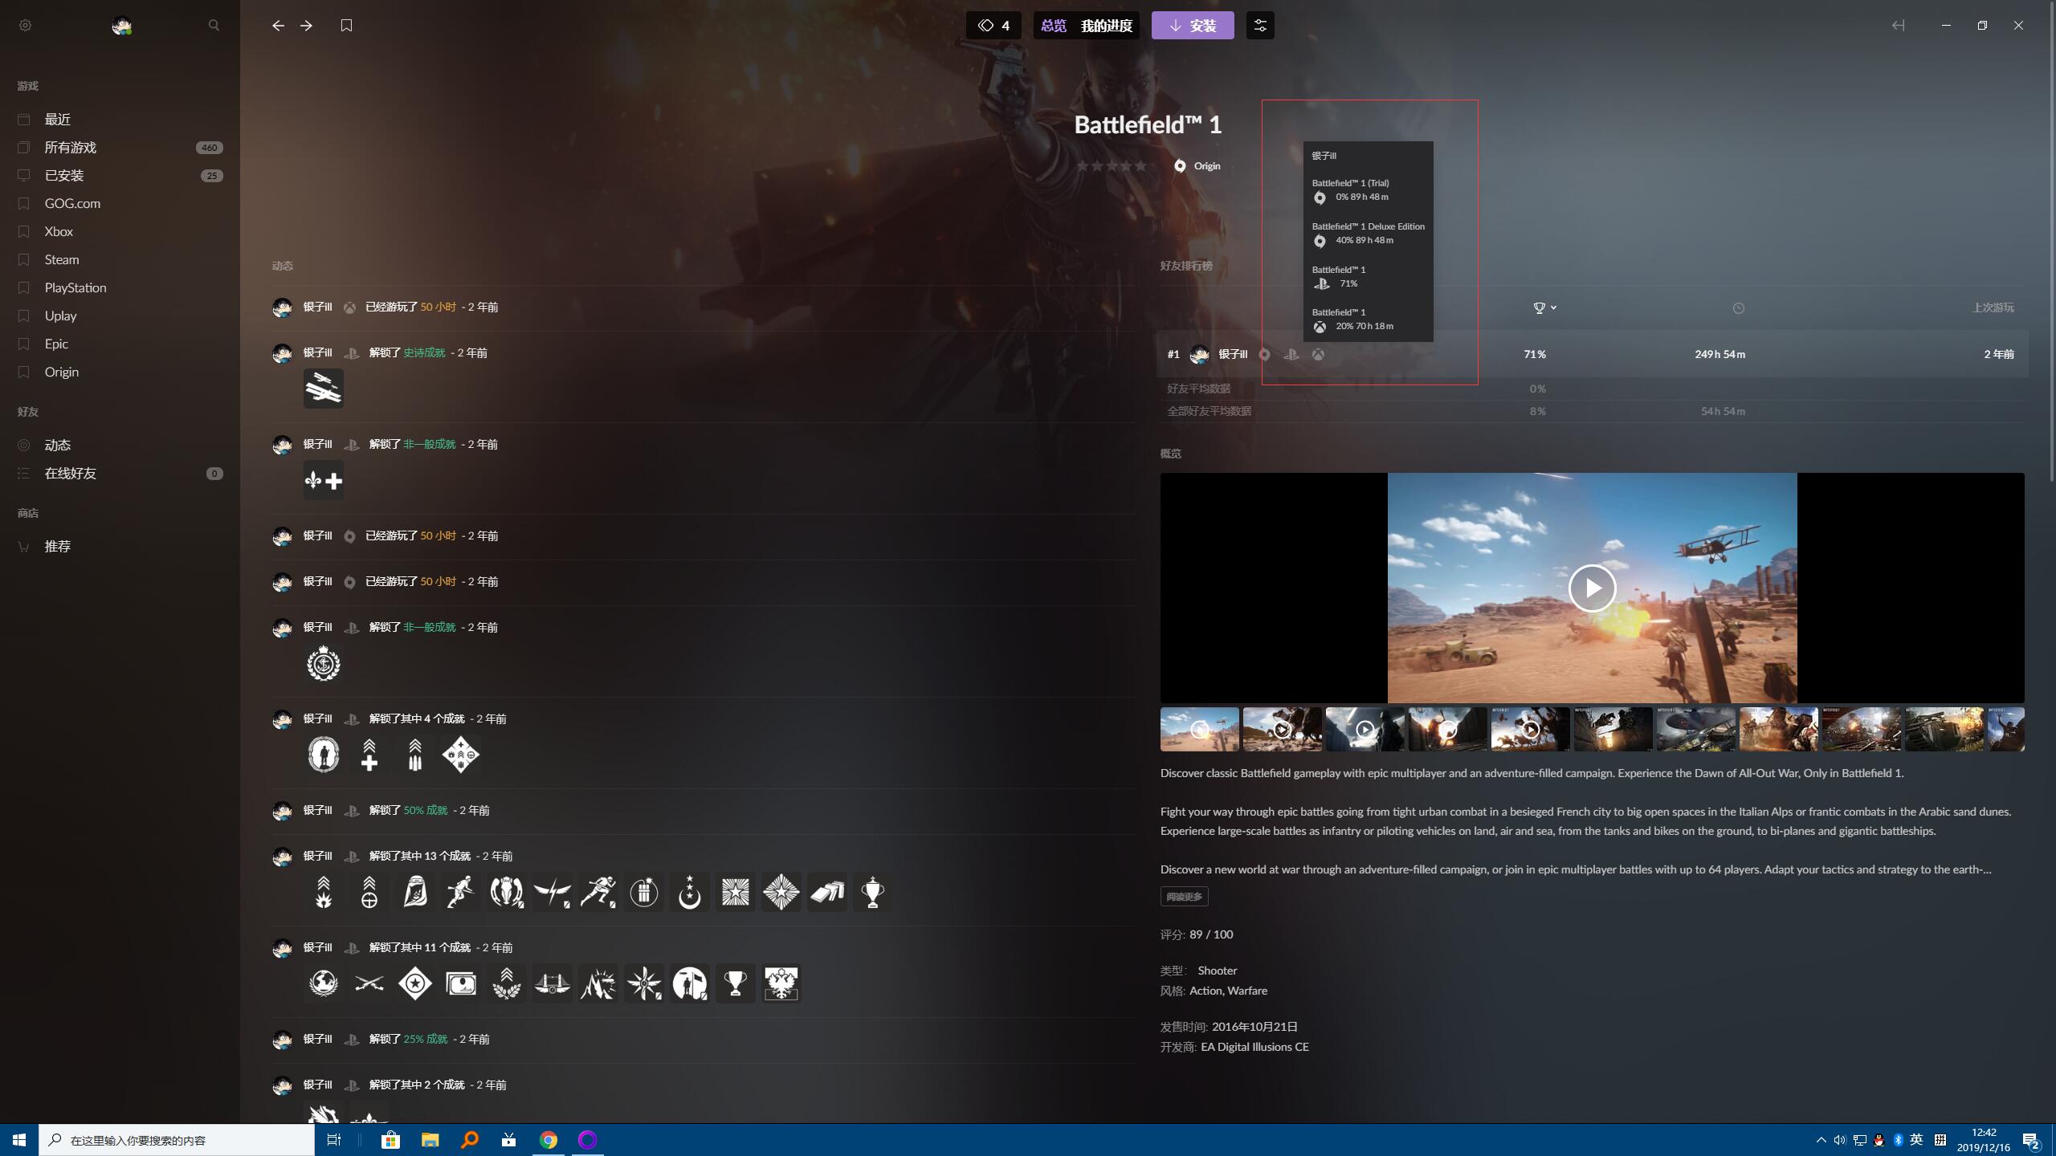This screenshot has width=2056, height=1156.
Task: Click the 50% 成就 link in feed
Action: pos(426,811)
